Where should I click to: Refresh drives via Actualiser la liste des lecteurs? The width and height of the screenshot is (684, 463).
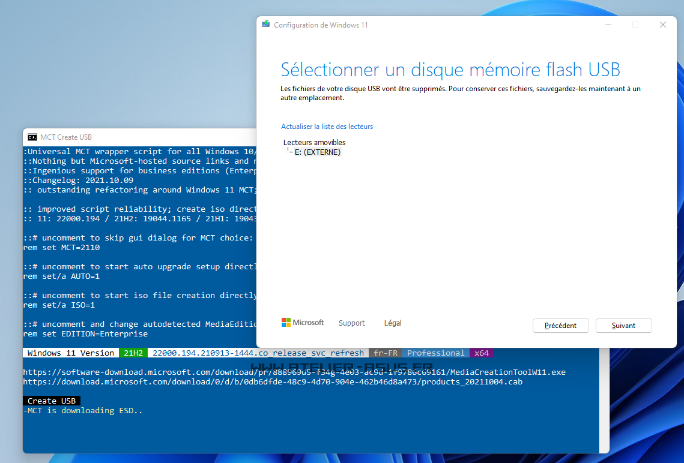327,127
